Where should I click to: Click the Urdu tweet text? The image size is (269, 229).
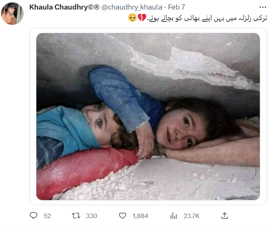point(202,18)
